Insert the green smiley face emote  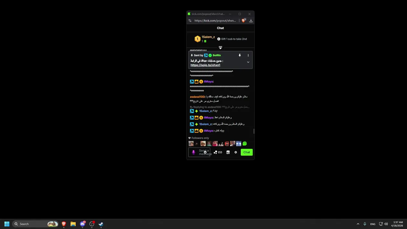point(245,144)
